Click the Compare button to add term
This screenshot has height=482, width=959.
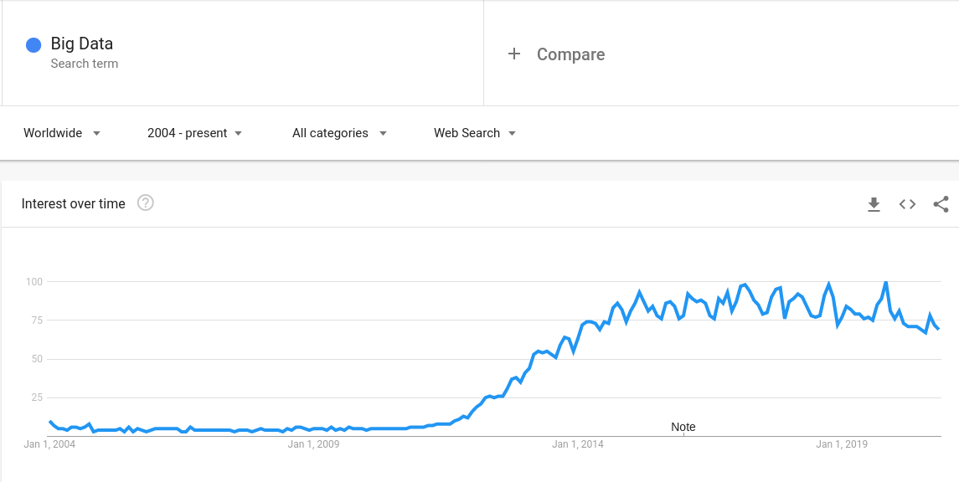coord(570,54)
